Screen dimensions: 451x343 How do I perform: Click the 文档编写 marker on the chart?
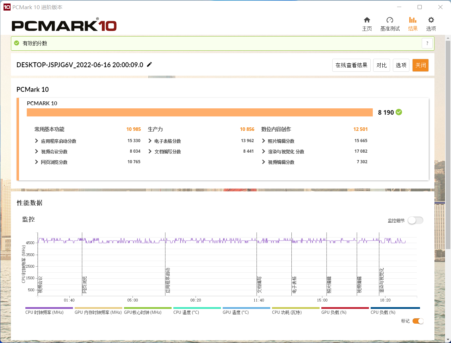point(259,285)
